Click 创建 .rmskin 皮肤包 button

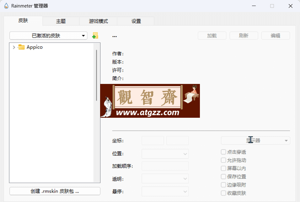point(55,191)
